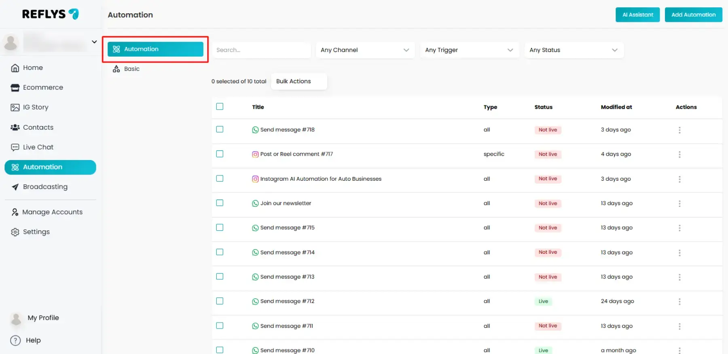728x354 pixels.
Task: Click the Home icon in sidebar
Action: point(15,68)
